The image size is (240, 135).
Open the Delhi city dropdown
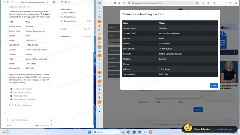pyautogui.click(x=186, y=102)
